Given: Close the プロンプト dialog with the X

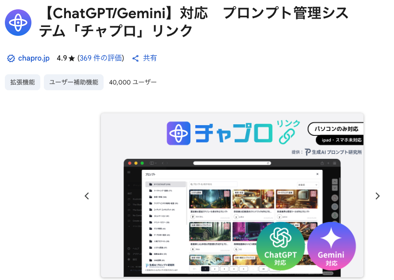Looking at the screenshot, I should tap(317, 174).
